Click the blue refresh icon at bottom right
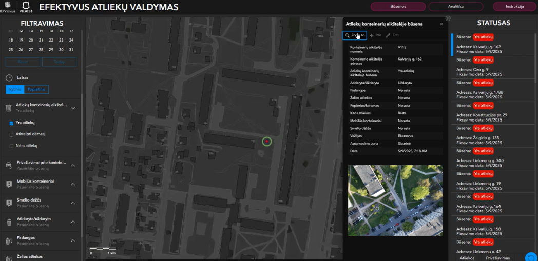This screenshot has width=538, height=261. [531, 257]
